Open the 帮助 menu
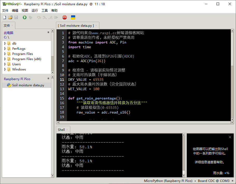The height and width of the screenshot is (184, 236). (54, 11)
